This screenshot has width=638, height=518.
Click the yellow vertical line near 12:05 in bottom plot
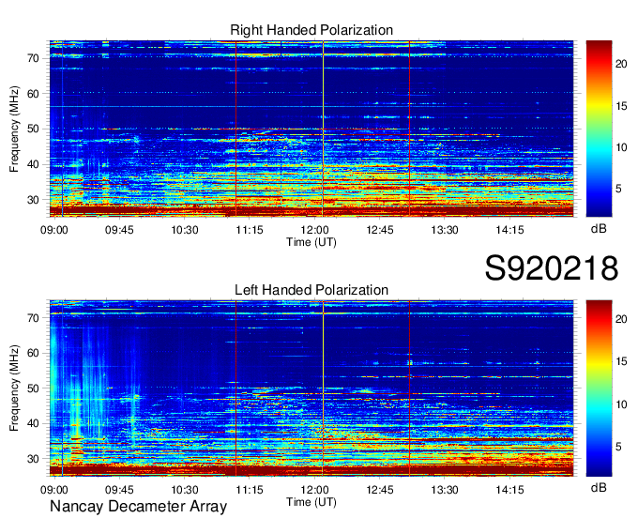click(323, 388)
